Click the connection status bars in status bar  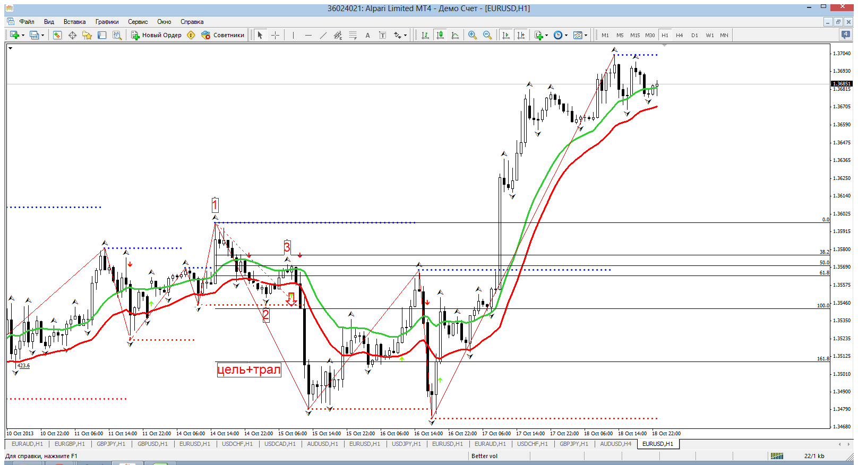tap(777, 456)
